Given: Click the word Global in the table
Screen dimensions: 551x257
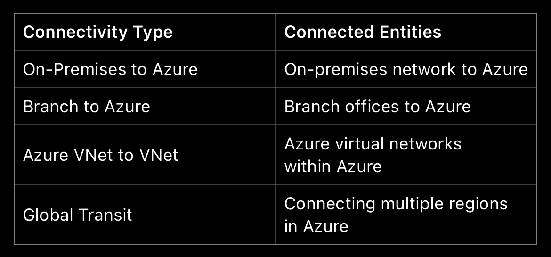Looking at the screenshot, I should pos(48,215).
